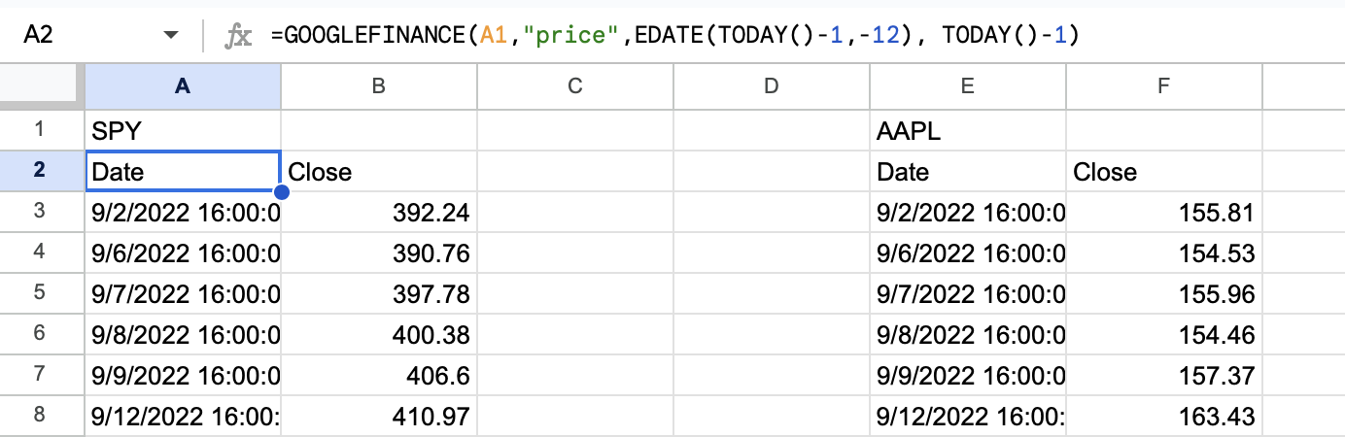Select row 2 header
Image resolution: width=1345 pixels, height=437 pixels.
42,171
